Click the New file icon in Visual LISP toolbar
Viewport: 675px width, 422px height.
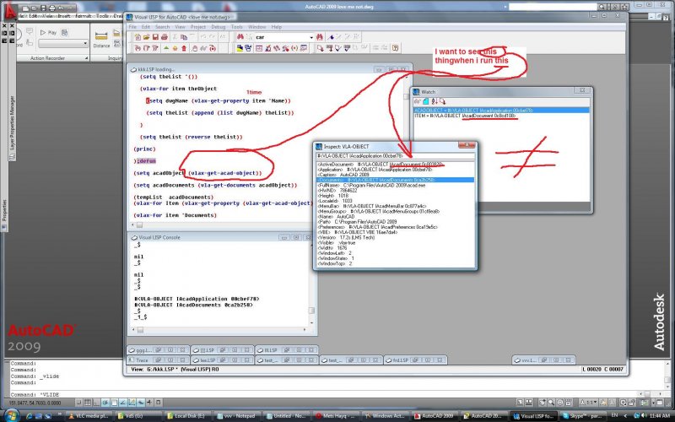coord(138,37)
